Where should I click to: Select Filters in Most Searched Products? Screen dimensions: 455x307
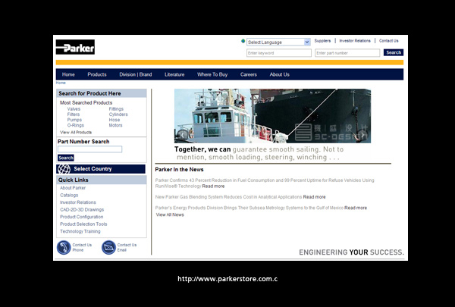(73, 114)
